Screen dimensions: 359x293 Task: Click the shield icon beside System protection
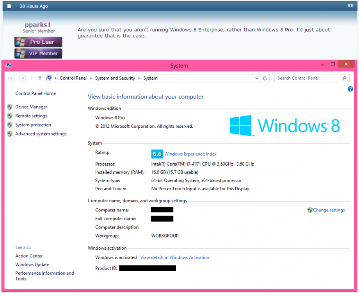coord(10,125)
